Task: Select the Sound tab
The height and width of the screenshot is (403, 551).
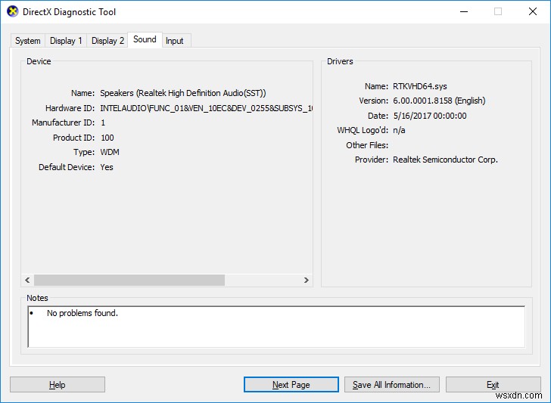Action: (145, 39)
